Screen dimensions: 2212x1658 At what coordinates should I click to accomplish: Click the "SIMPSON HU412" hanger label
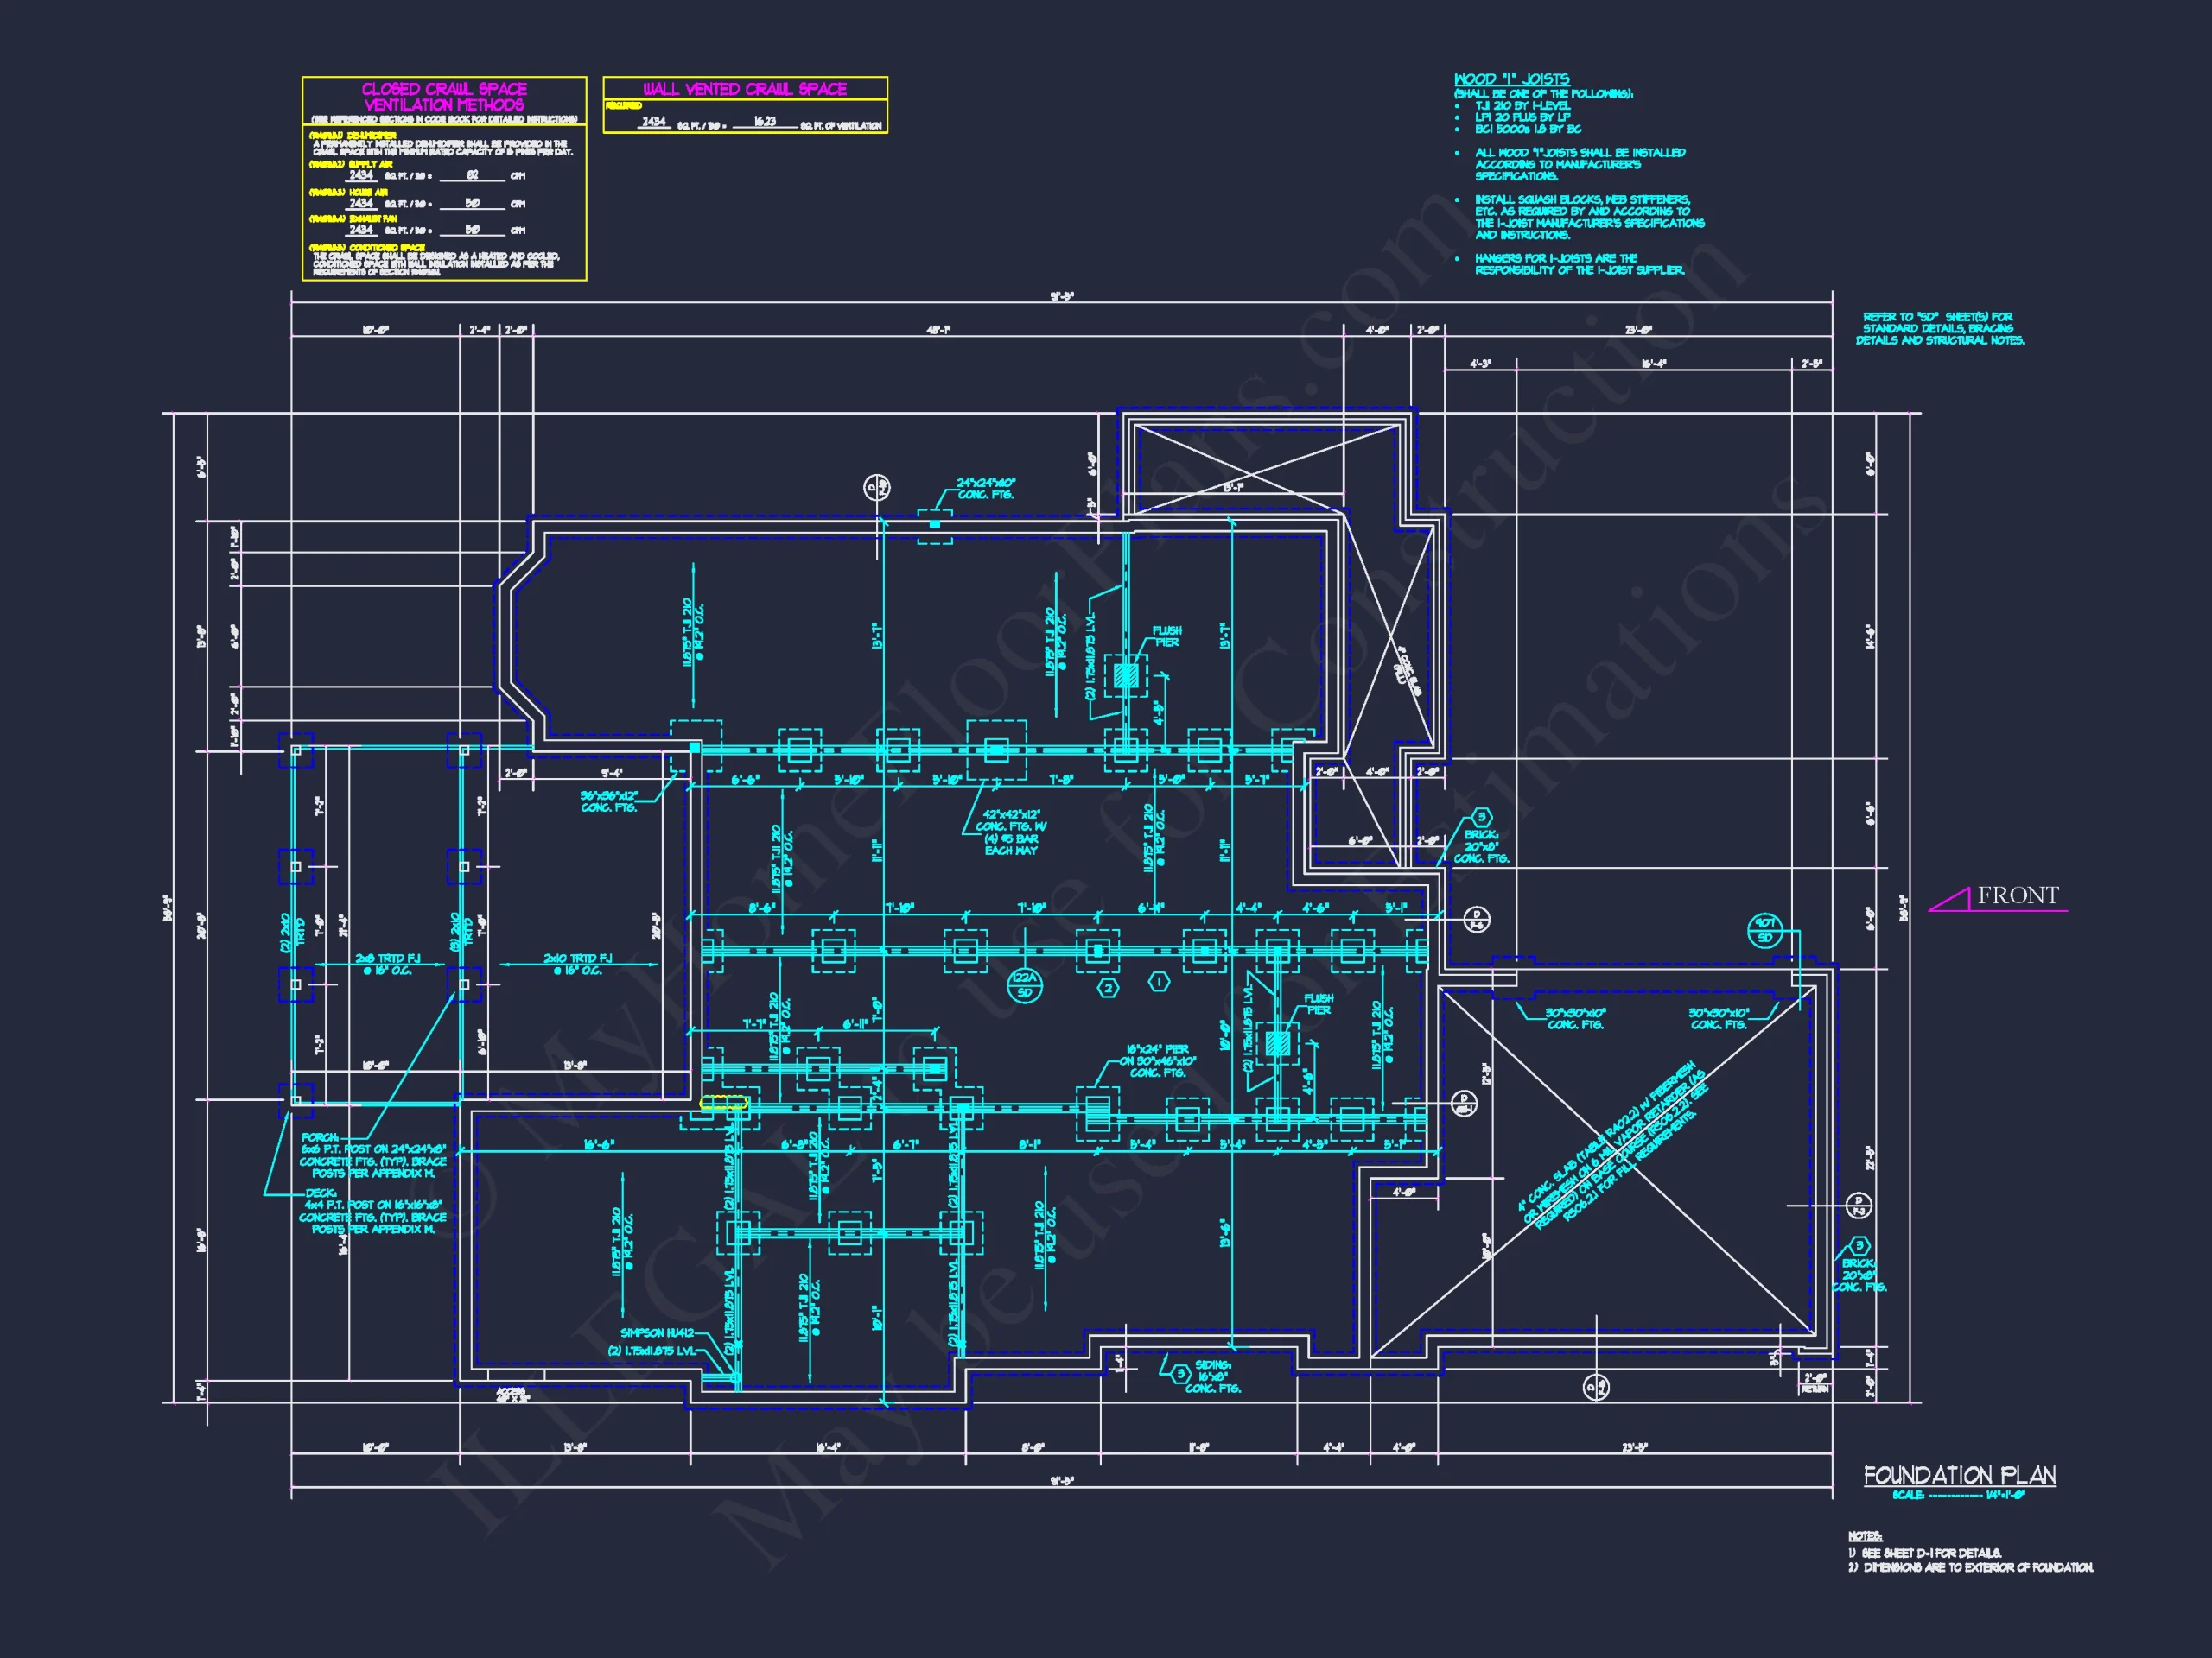coord(656,1332)
